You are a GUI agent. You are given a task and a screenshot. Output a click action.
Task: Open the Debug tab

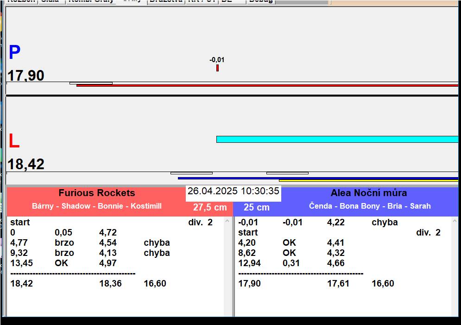pyautogui.click(x=261, y=1)
